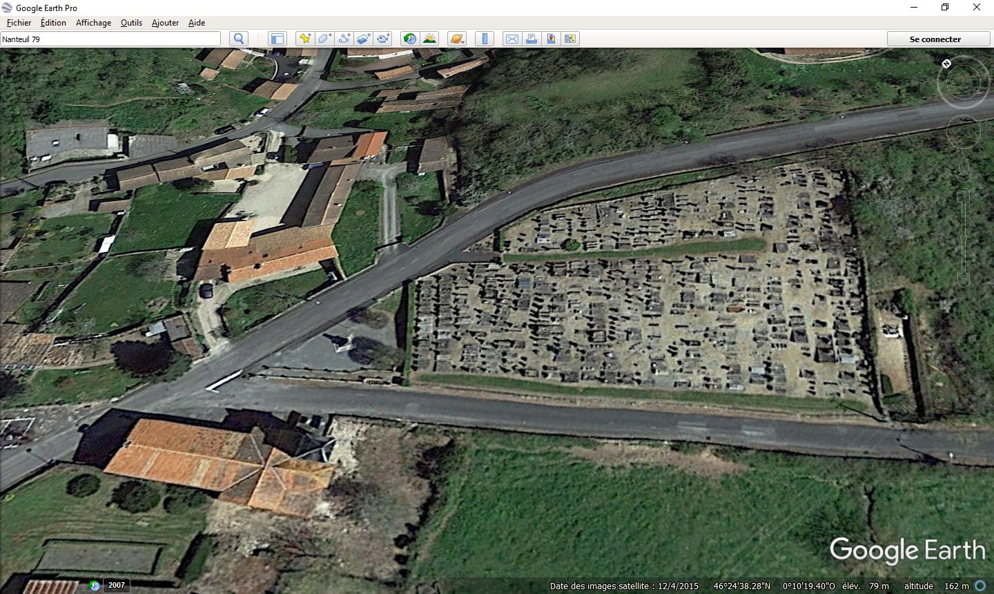994x594 pixels.
Task: Click the search field containing Nanteuil 79
Action: pos(110,39)
